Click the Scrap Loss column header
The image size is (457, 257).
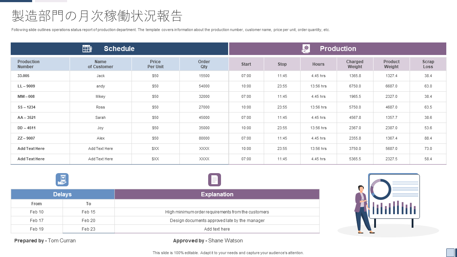428,64
